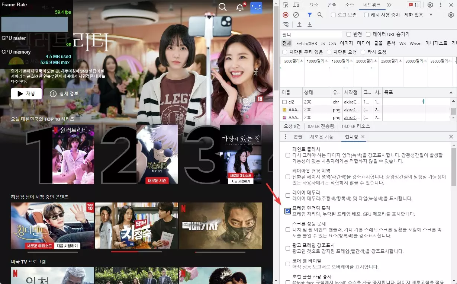457x284 pixels.
Task: Open the drawer three-dot menu
Action: [286, 137]
